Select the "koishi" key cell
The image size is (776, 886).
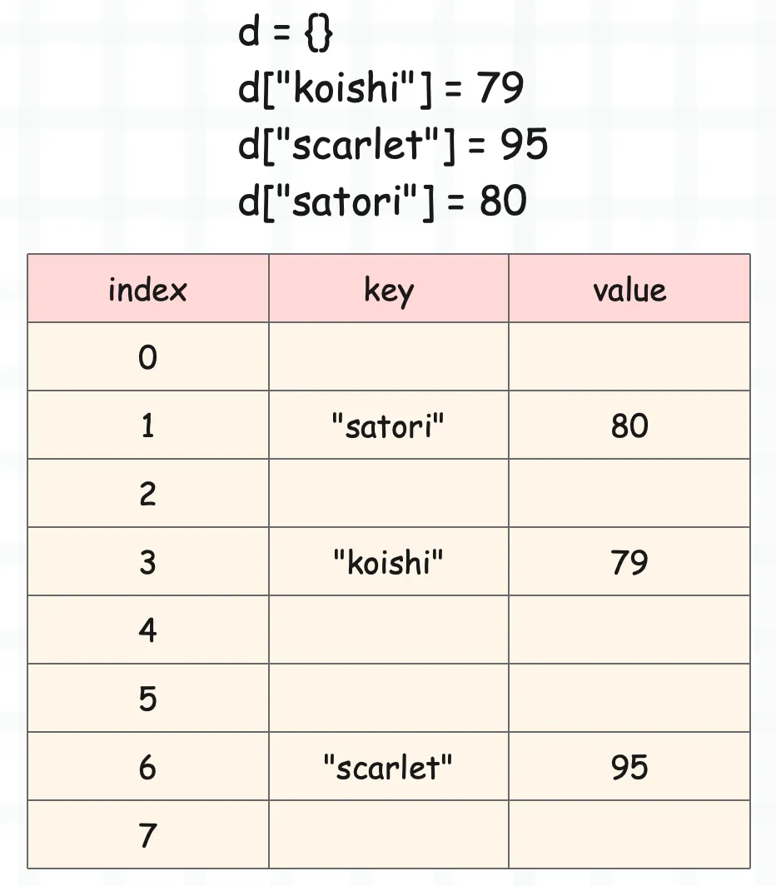point(389,561)
